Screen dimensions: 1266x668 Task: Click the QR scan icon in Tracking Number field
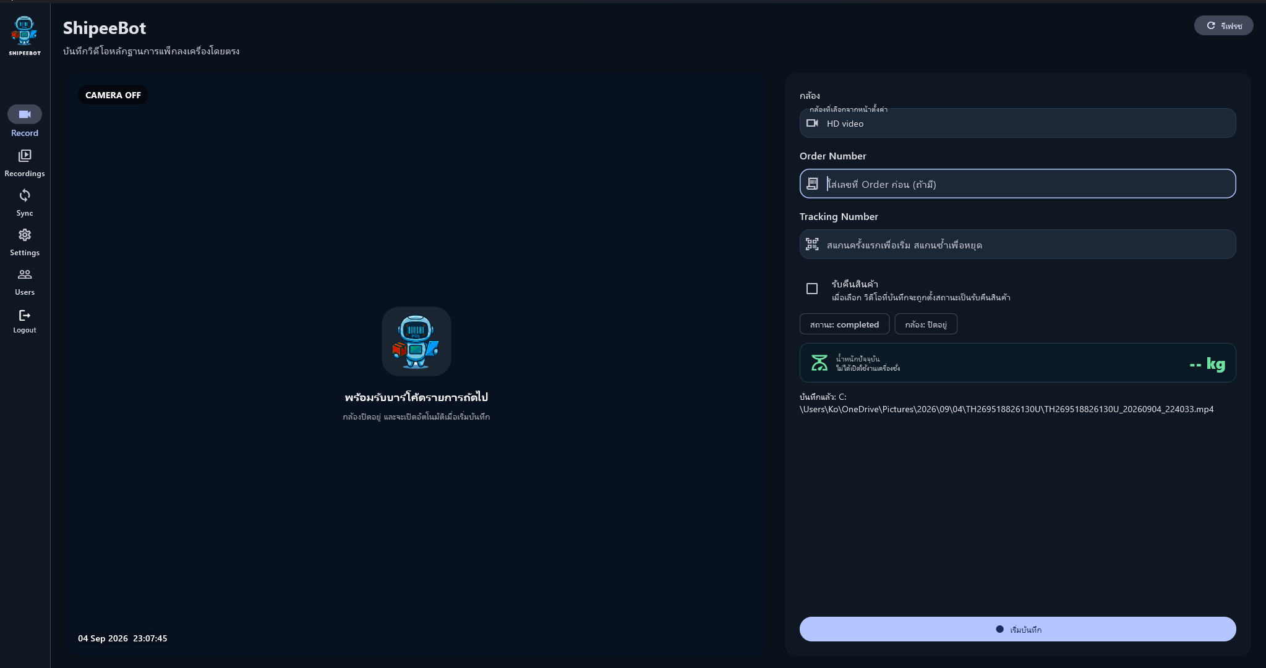tap(812, 244)
